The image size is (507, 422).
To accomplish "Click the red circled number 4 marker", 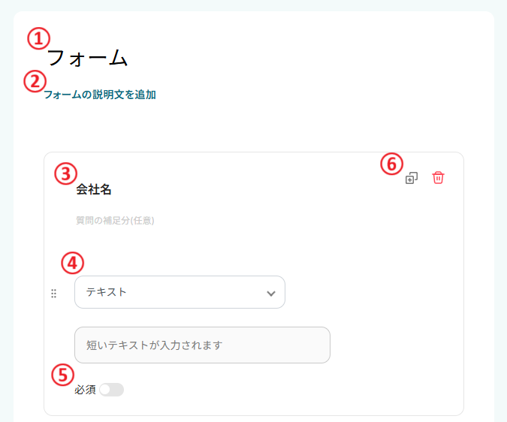I will (72, 263).
